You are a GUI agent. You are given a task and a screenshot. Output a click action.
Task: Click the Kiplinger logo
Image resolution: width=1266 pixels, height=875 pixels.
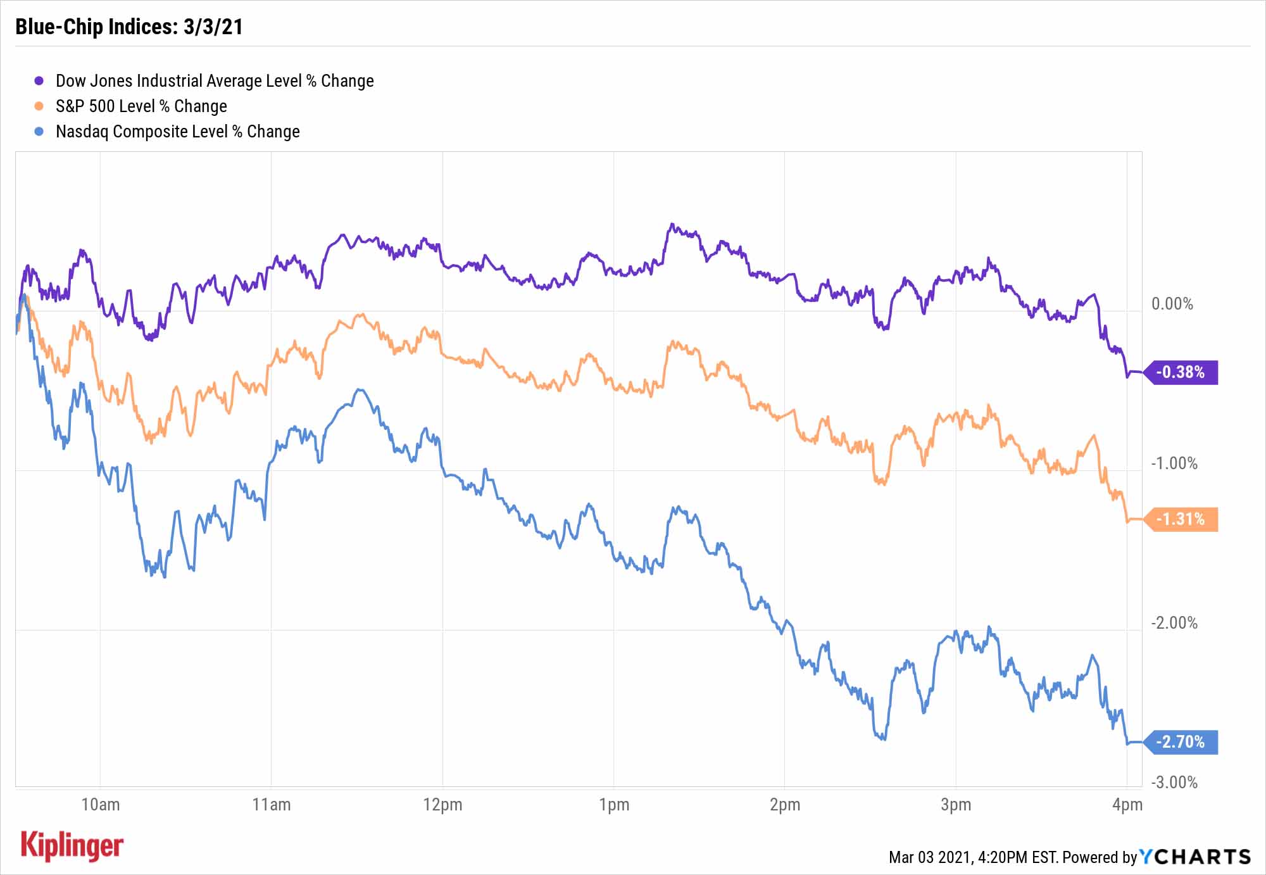coord(72,845)
